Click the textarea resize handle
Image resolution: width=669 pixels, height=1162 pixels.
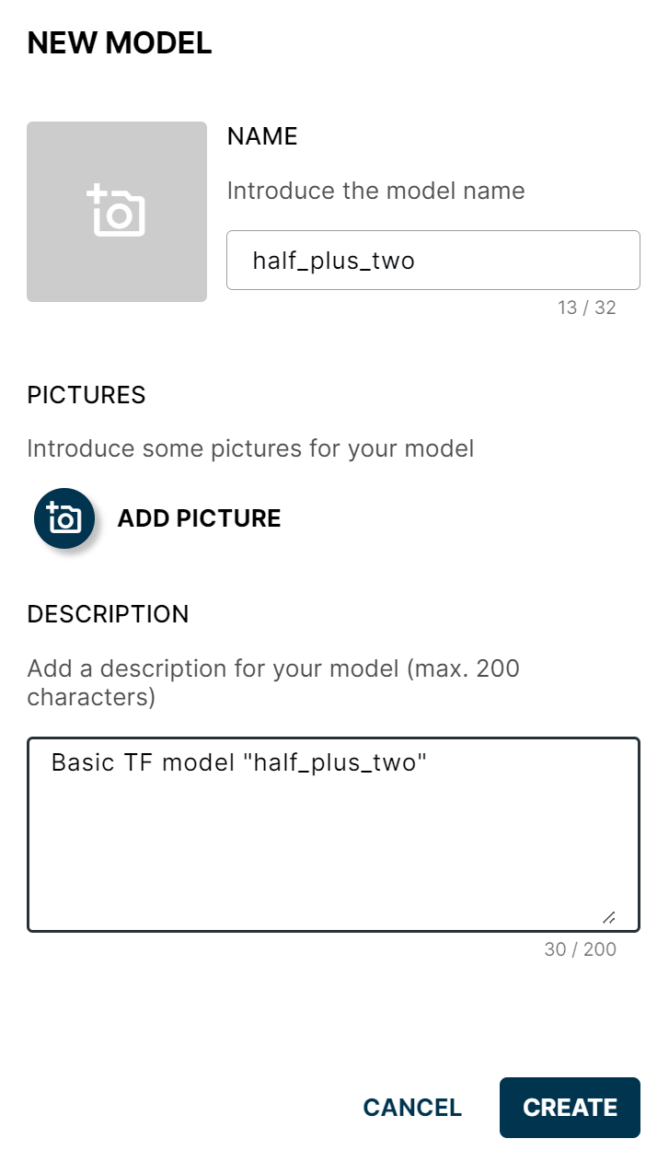point(609,915)
